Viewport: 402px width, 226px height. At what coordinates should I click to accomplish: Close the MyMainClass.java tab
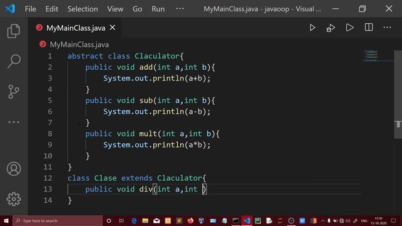point(112,28)
